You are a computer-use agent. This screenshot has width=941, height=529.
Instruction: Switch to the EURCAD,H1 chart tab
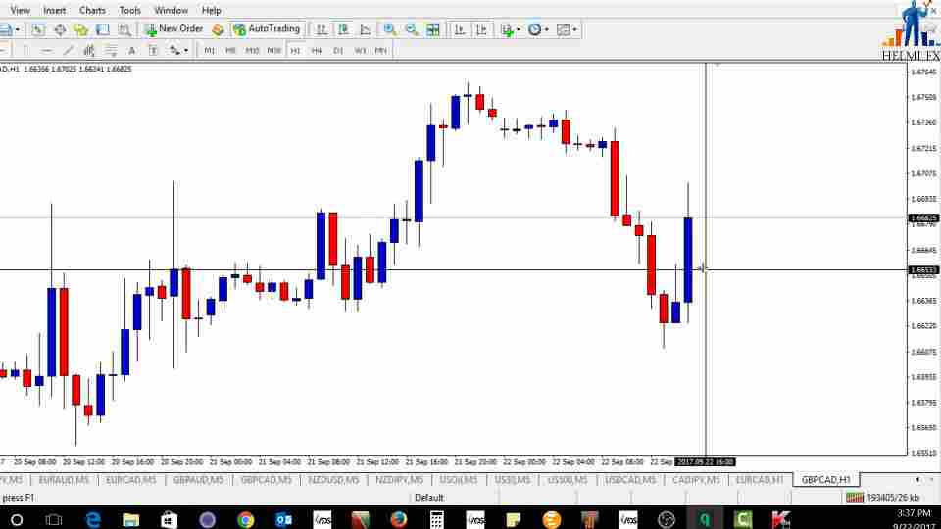(x=759, y=480)
